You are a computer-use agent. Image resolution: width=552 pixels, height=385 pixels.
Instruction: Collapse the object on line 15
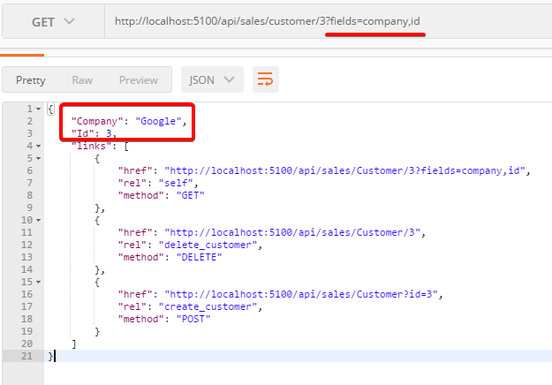click(x=38, y=283)
